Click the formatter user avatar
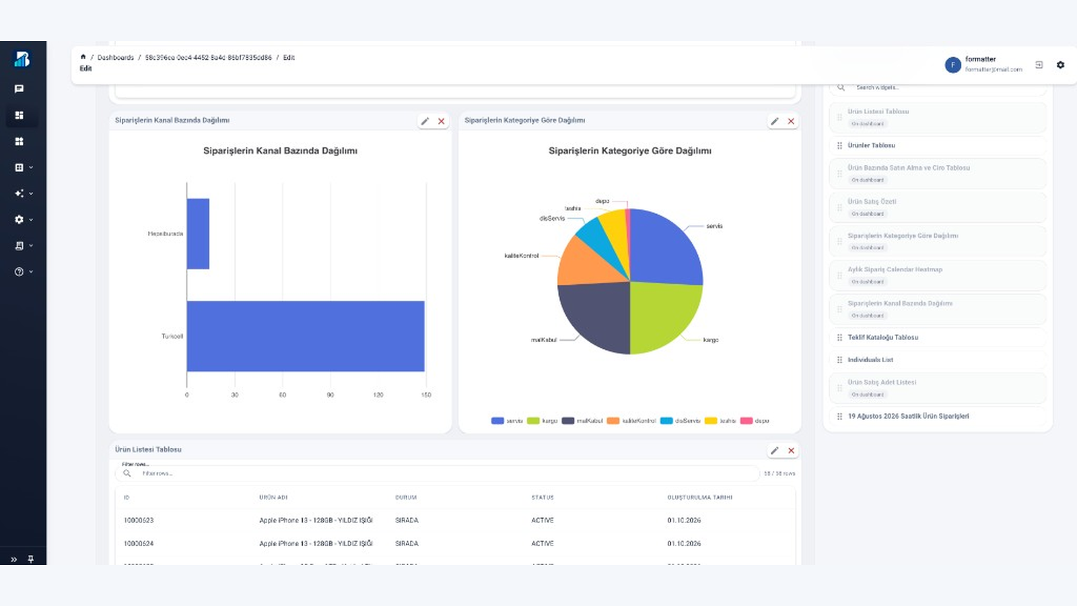Image resolution: width=1077 pixels, height=606 pixels. click(x=952, y=65)
